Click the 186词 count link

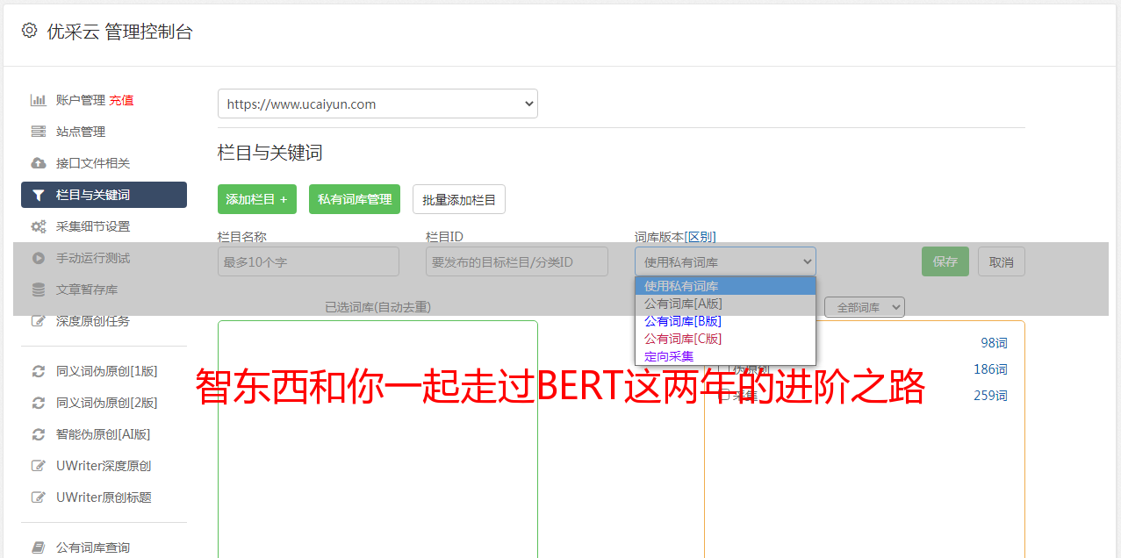click(x=990, y=369)
